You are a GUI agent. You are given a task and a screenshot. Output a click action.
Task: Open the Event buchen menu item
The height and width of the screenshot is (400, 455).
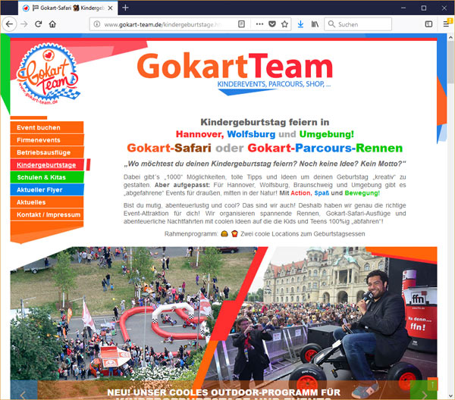[47, 127]
